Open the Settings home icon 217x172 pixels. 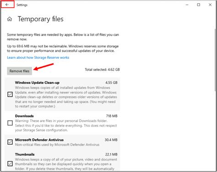coord(10,19)
